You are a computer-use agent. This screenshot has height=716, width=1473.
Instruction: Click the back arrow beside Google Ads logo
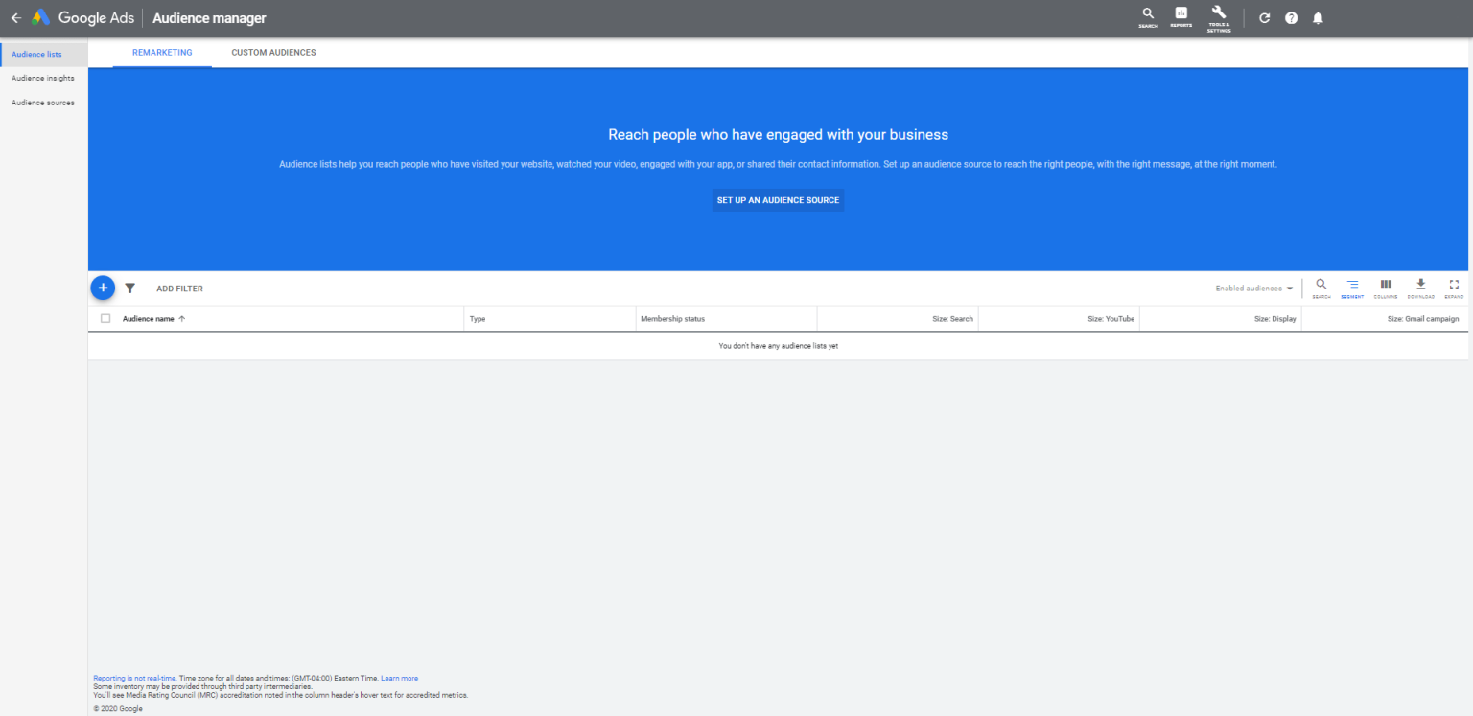[x=15, y=18]
